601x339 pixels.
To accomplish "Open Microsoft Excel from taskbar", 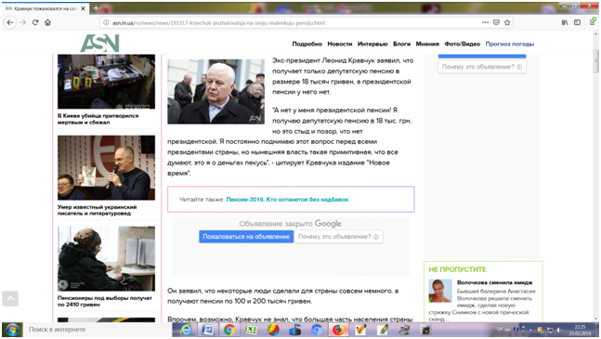I will [x=251, y=330].
